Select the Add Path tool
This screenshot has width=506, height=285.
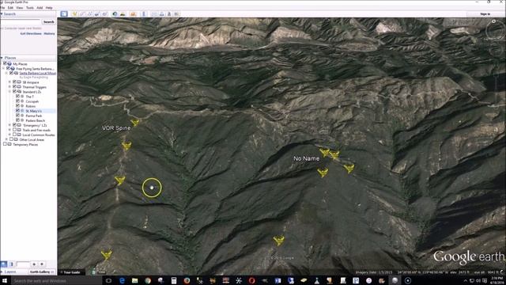[90, 14]
